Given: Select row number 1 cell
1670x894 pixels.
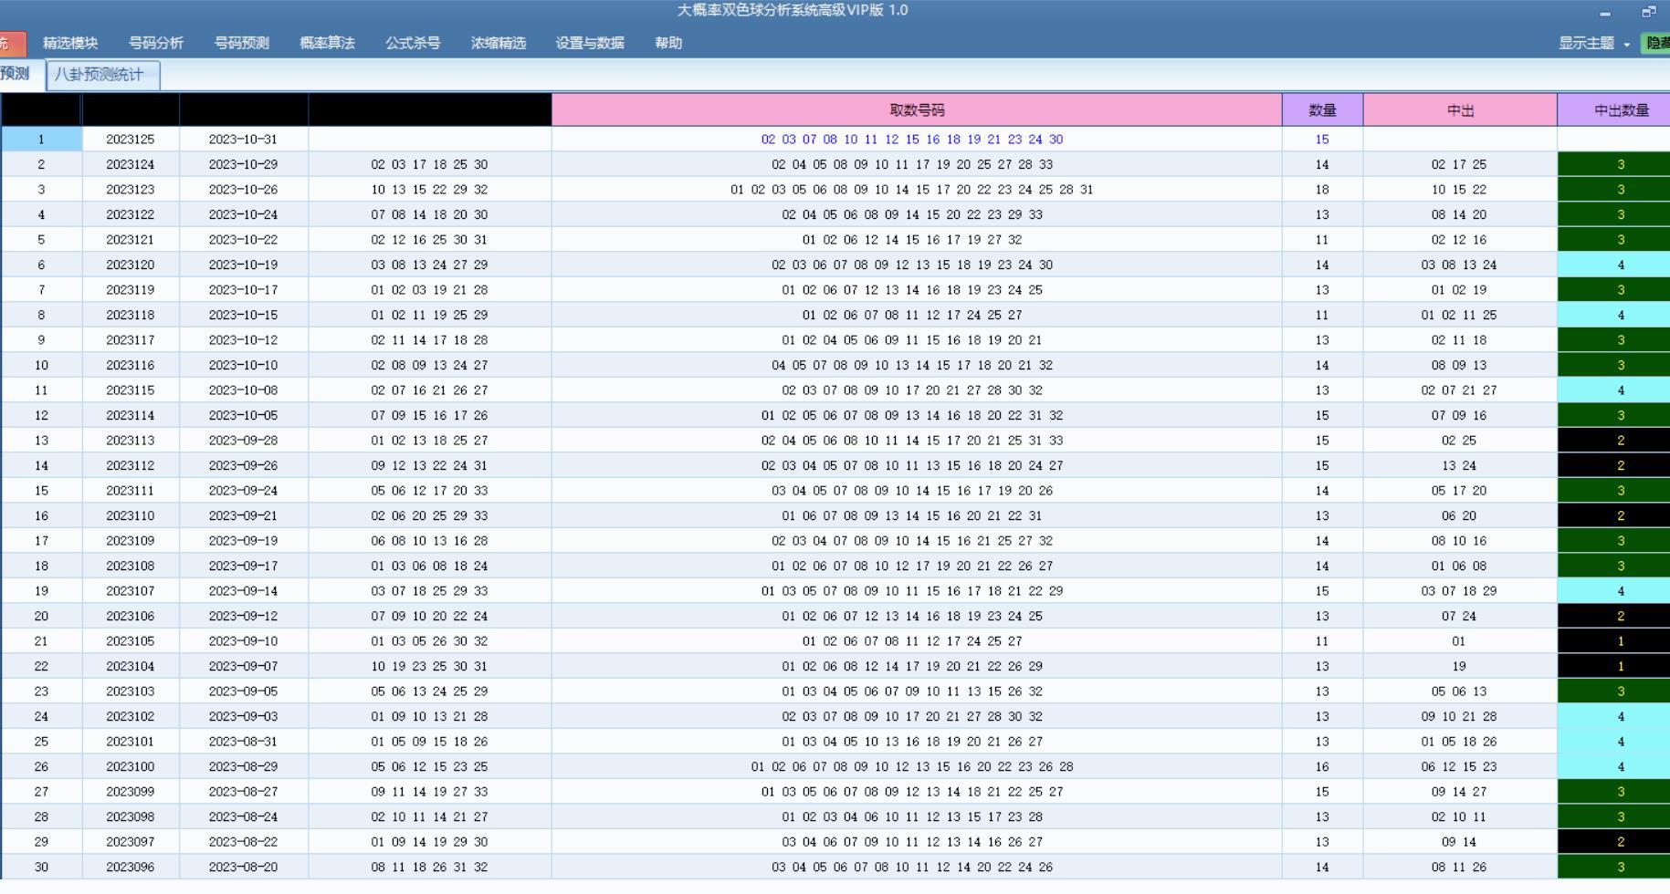Looking at the screenshot, I should coord(41,140).
